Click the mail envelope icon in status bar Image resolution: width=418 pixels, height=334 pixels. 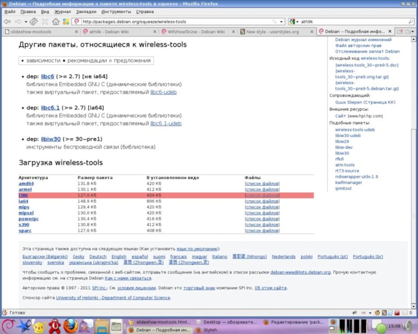coord(405,313)
